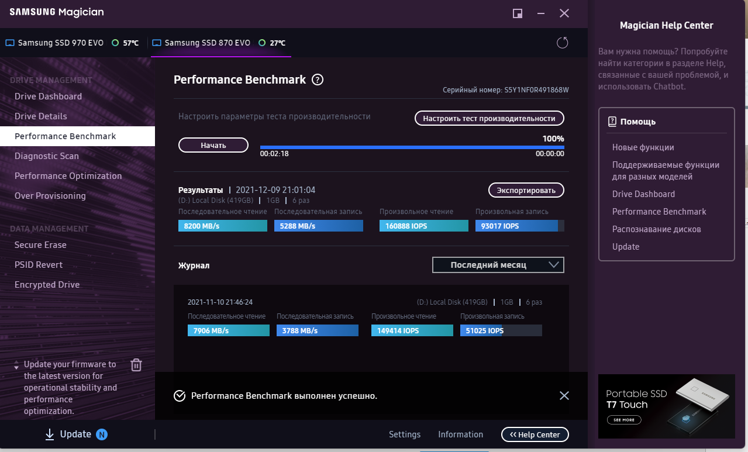
Task: Click the benchmark progress bar
Action: click(x=412, y=147)
